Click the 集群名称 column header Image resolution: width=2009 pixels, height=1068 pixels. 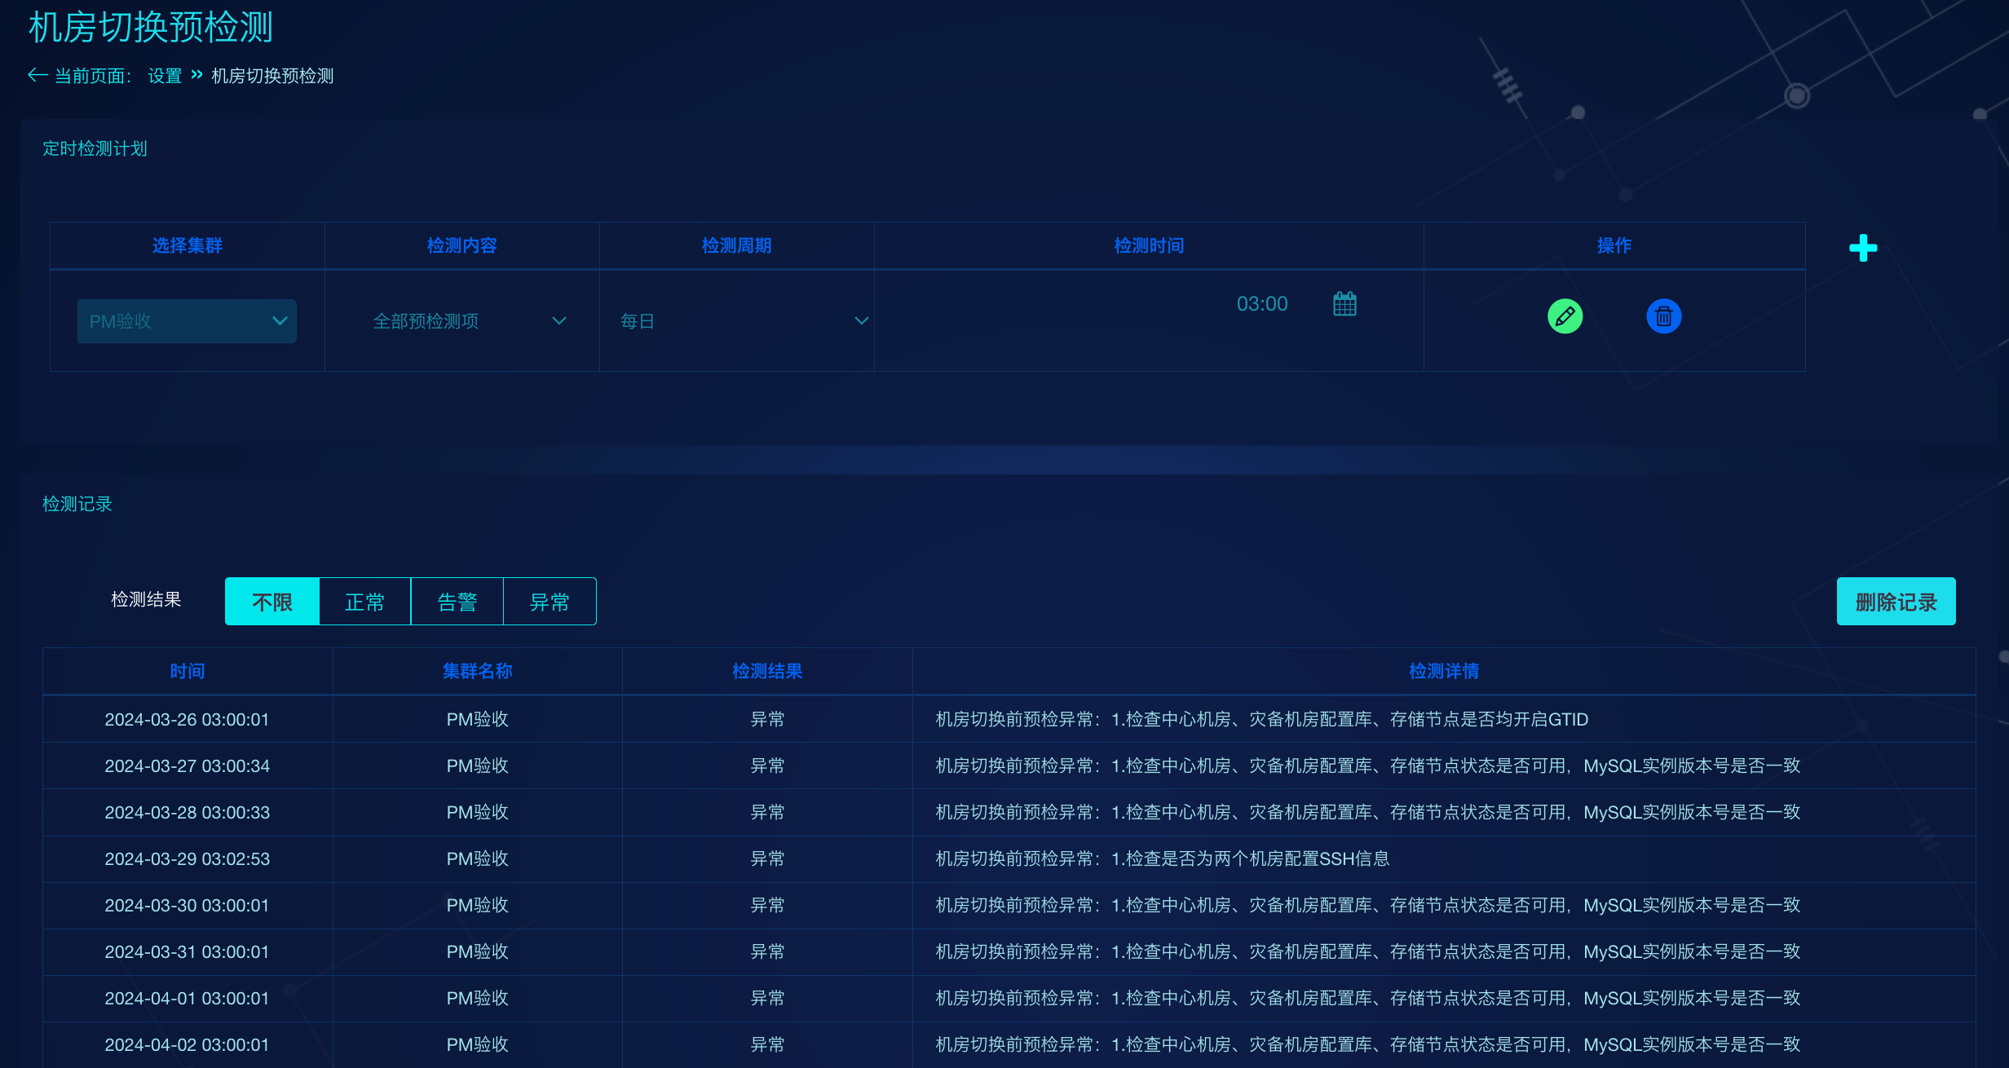[478, 671]
